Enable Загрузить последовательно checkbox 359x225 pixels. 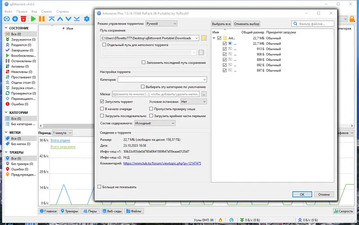[x=102, y=116]
